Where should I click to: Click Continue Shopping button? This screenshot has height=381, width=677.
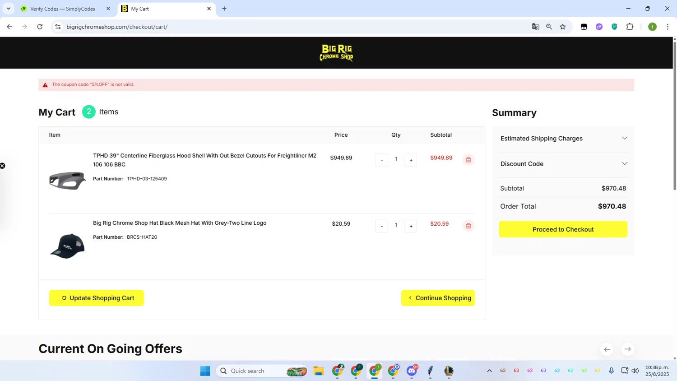point(438,298)
